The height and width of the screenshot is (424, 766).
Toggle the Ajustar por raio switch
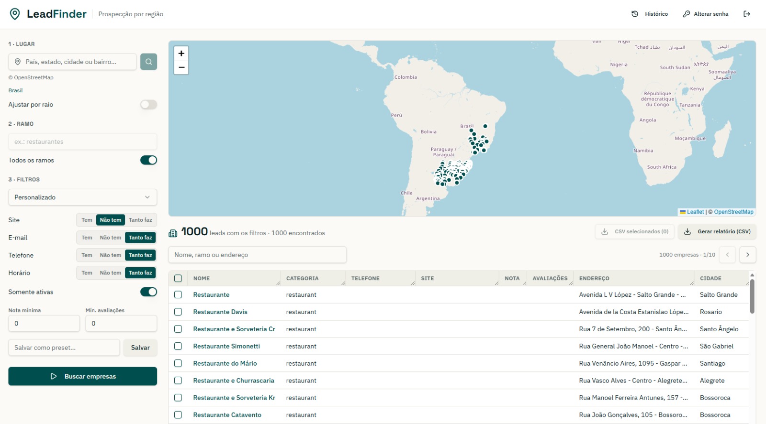click(x=148, y=105)
